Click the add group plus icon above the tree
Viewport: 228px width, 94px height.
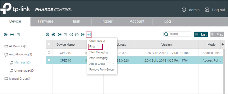(6, 35)
